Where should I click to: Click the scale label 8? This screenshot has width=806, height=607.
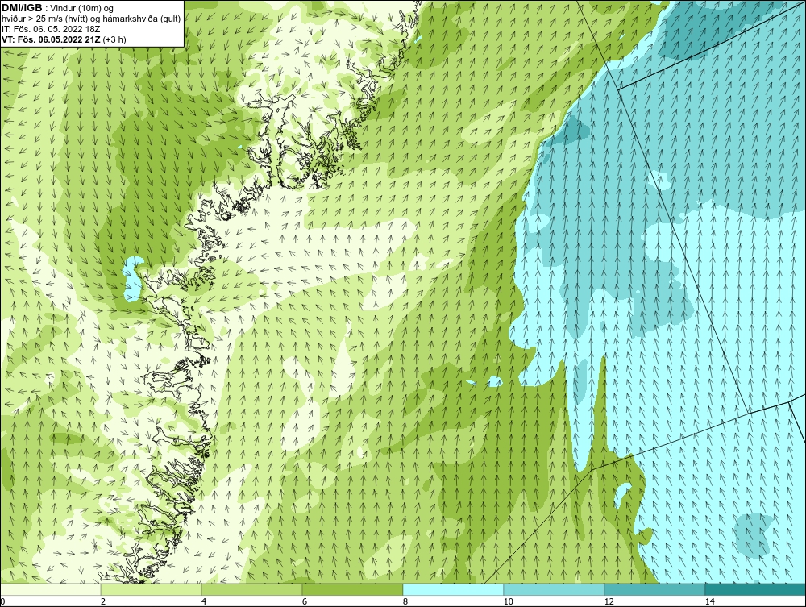coord(405,602)
